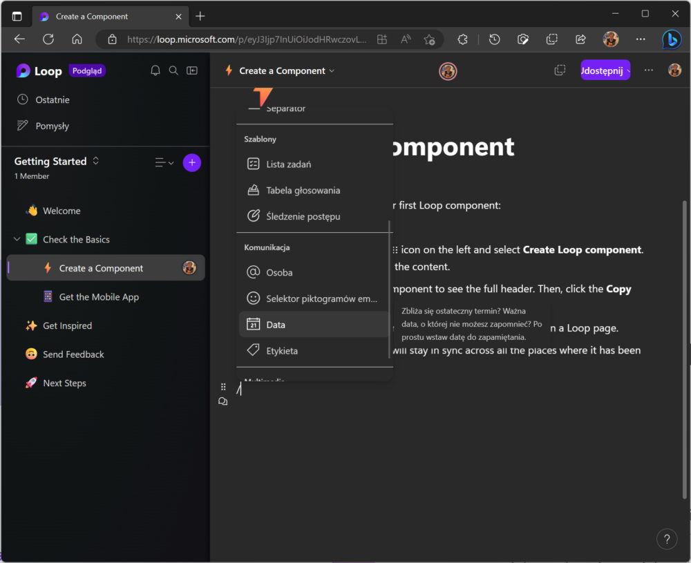
Task: Open browser history icon
Action: click(495, 39)
